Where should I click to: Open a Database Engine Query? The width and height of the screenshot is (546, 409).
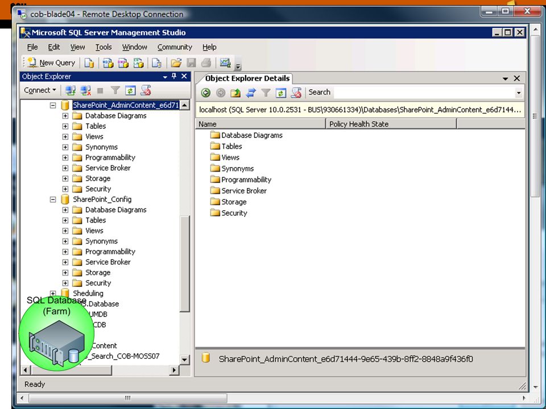click(89, 63)
